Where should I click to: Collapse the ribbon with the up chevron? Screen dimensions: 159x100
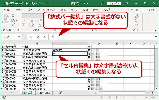pyautogui.click(x=156, y=30)
